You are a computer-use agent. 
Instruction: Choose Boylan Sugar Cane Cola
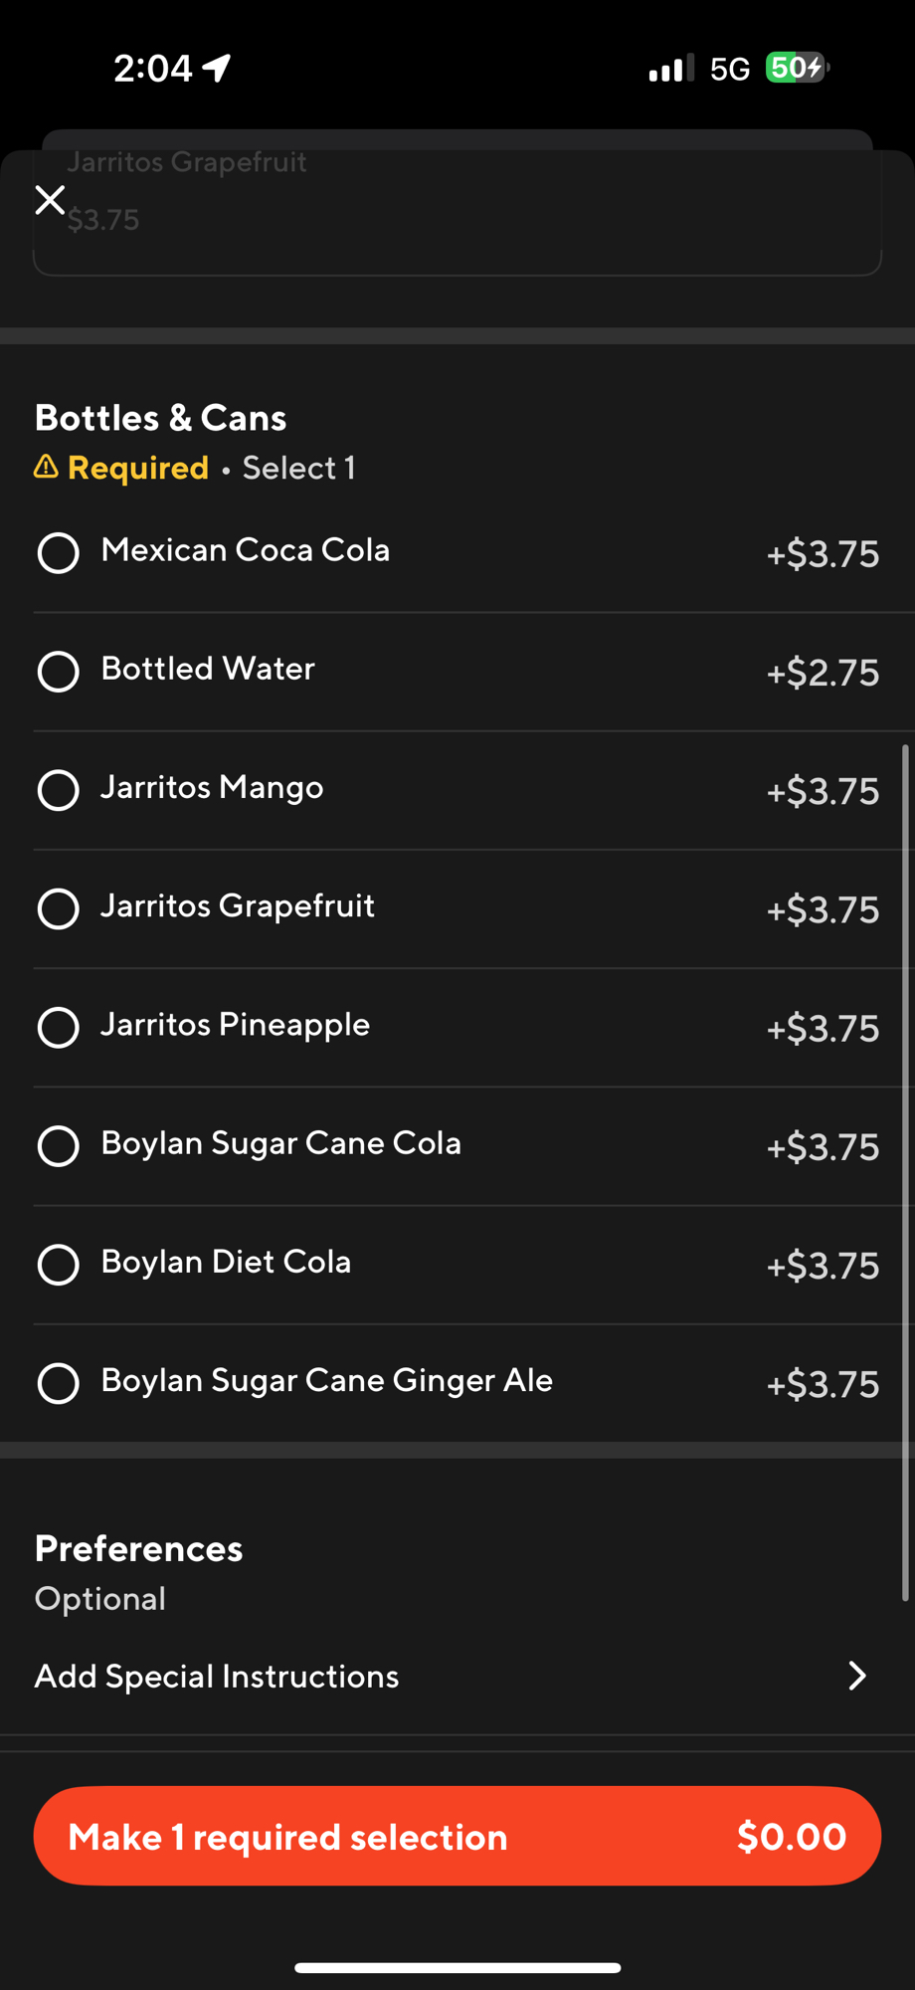pos(59,1145)
